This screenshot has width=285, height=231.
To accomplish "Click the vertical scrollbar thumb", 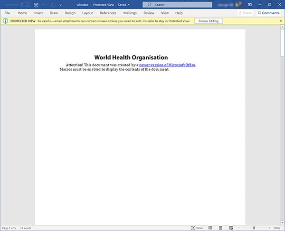I will pyautogui.click(x=282, y=43).
